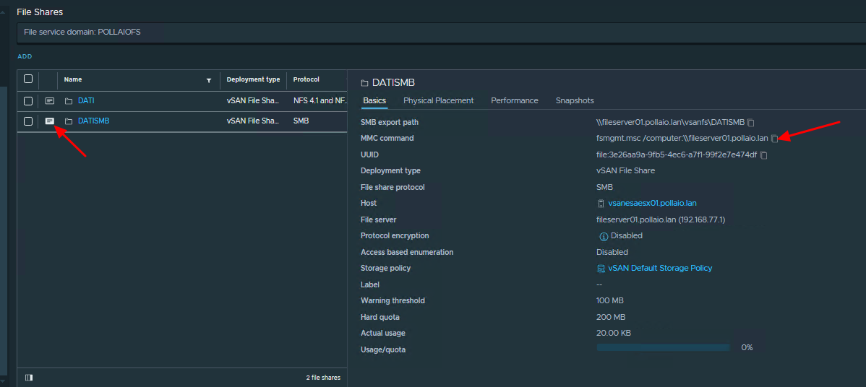The image size is (866, 387).
Task: Sort by Deployment type column header
Action: tap(253, 79)
